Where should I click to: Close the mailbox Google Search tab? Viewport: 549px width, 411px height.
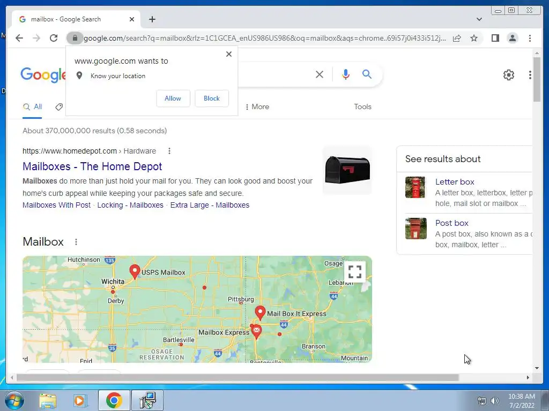click(x=132, y=19)
